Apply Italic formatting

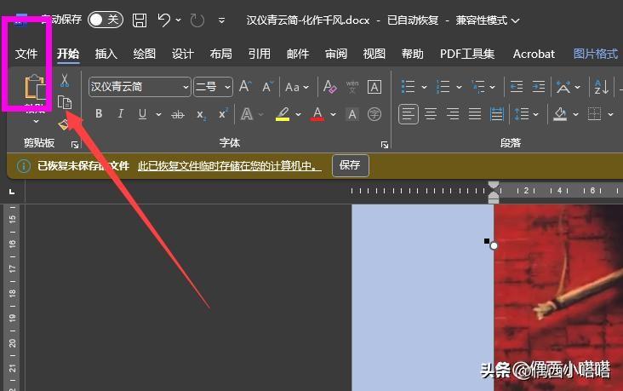click(120, 114)
